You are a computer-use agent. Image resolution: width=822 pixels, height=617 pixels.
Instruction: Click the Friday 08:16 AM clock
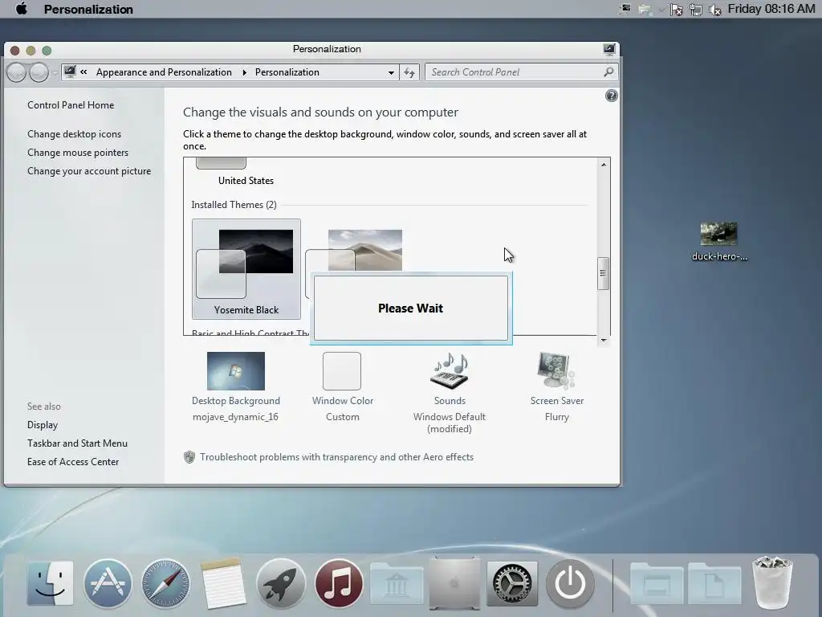coord(771,9)
